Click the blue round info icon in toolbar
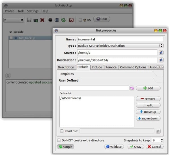The width and height of the screenshot is (169, 155). click(57, 20)
